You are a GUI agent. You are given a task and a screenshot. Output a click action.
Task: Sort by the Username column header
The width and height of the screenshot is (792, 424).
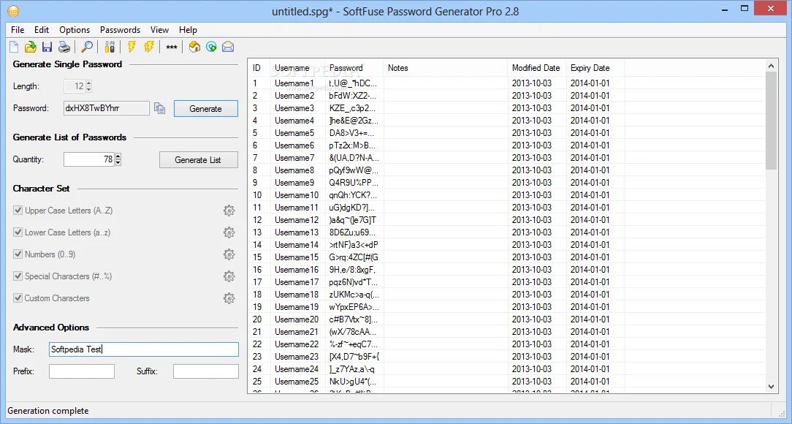click(298, 68)
